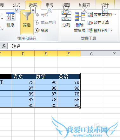
Task: Click the Consolidate (合并计算) icon
Action: tap(90, 23)
